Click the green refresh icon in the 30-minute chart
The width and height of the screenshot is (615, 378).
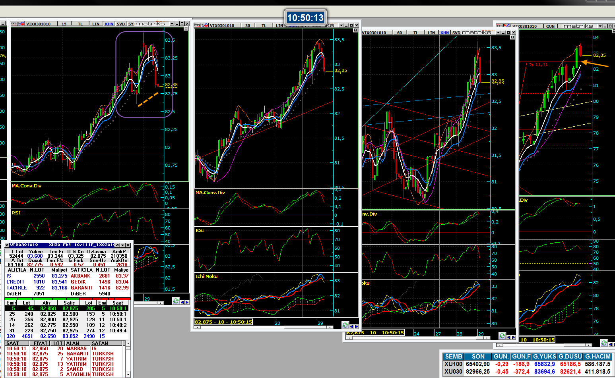coord(345,325)
